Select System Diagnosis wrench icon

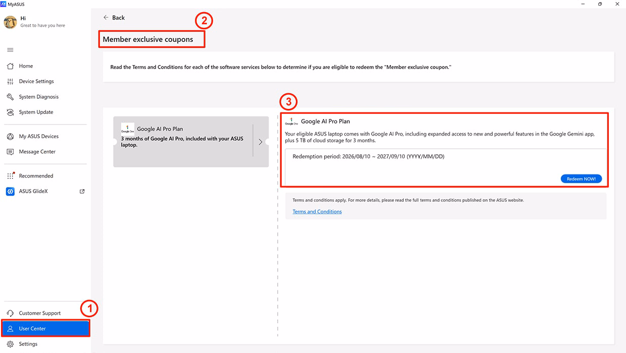coord(10,97)
